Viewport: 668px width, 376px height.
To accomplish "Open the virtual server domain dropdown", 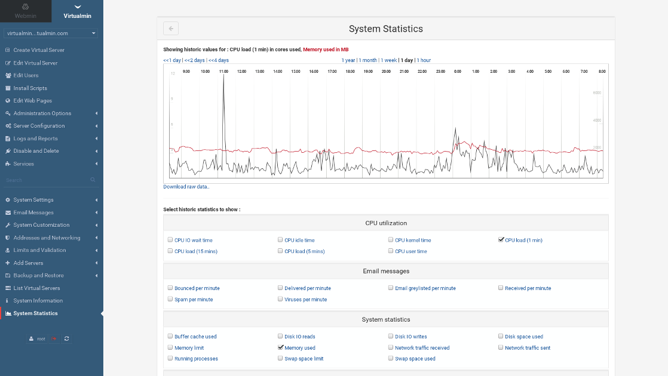I will point(51,33).
